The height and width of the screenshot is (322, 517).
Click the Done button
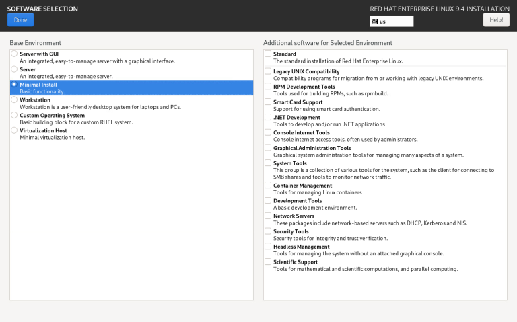point(20,19)
